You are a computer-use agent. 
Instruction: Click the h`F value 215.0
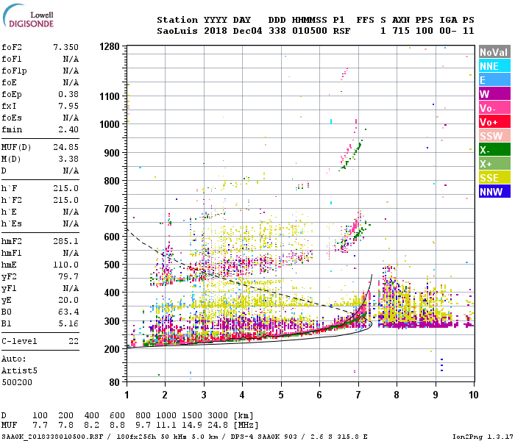point(65,189)
